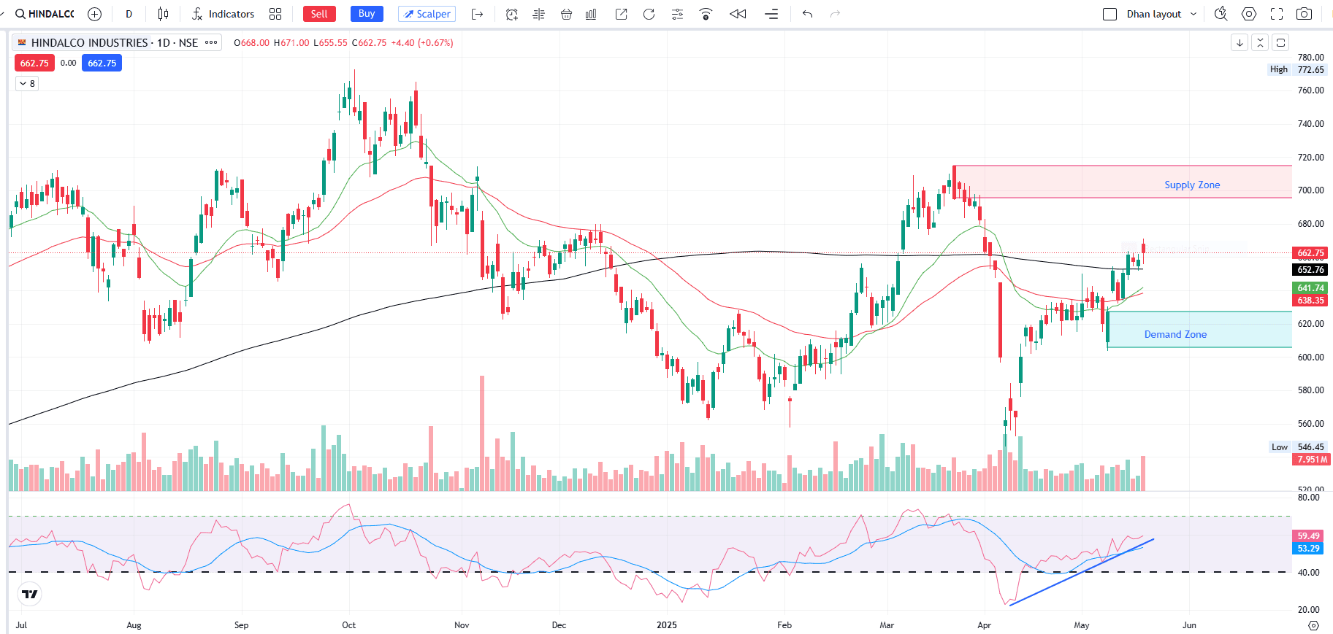Click the green 641.74 price axis tag

(x=1310, y=288)
